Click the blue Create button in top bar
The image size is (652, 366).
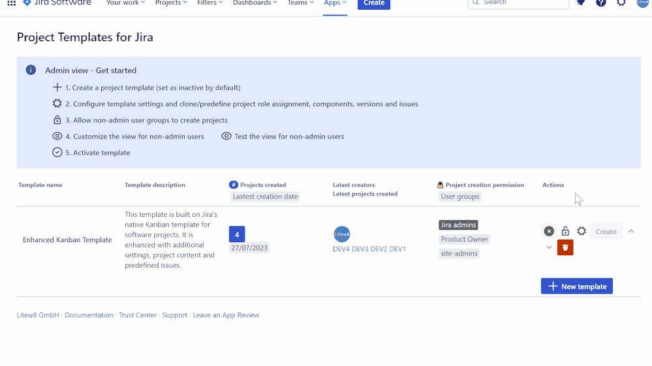[x=374, y=3]
